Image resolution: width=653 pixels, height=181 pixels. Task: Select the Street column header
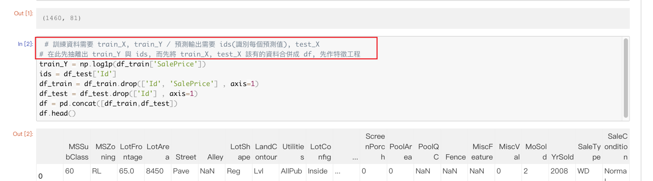[186, 157]
